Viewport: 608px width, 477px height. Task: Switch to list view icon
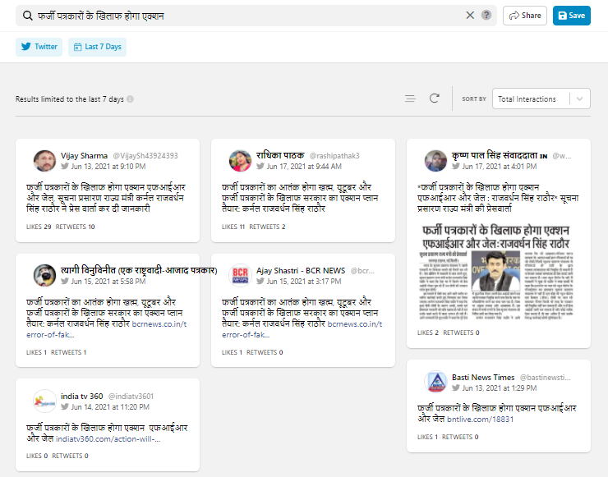click(x=410, y=99)
